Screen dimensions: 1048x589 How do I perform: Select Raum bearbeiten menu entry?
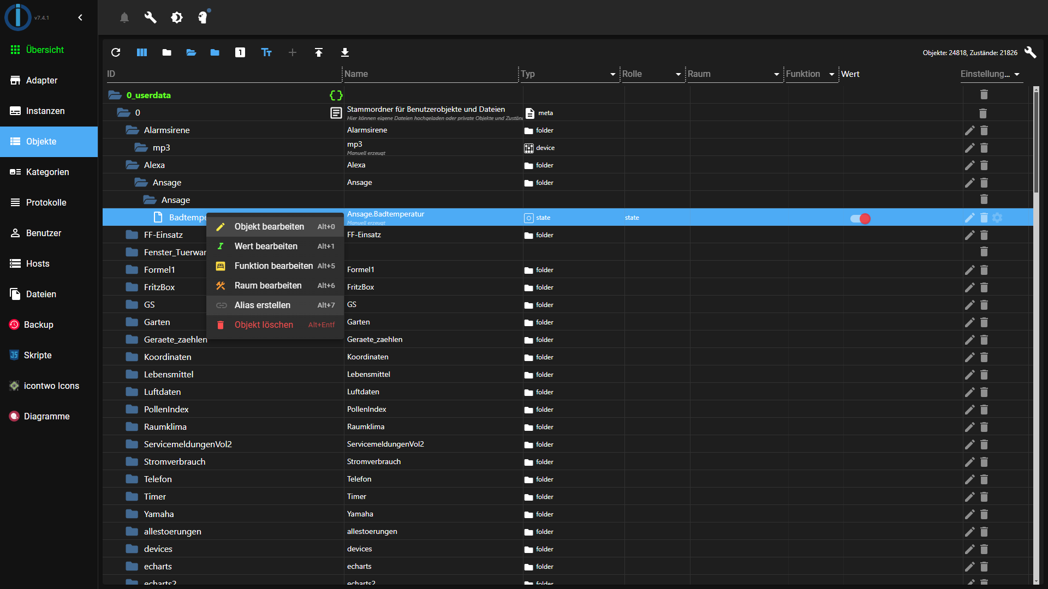click(x=275, y=286)
